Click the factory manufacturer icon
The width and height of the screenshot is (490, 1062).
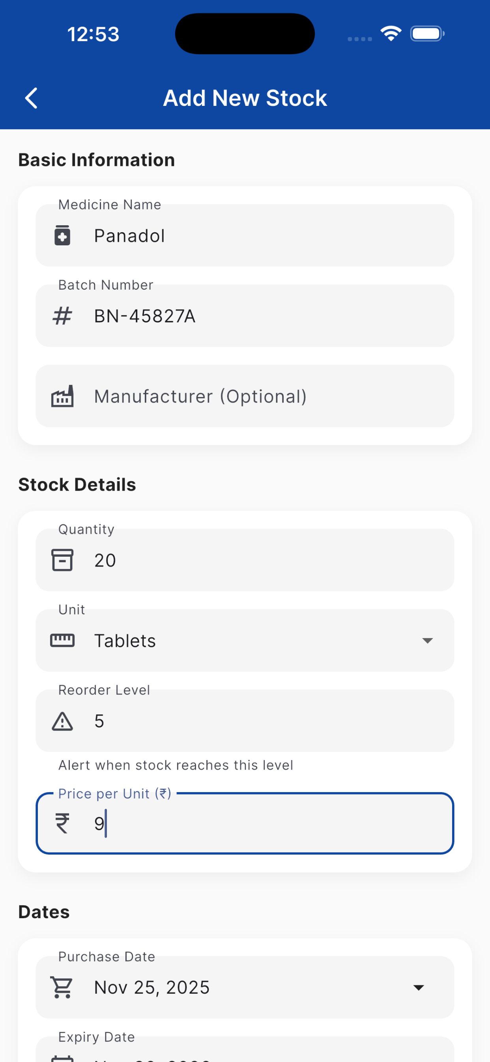coord(62,396)
